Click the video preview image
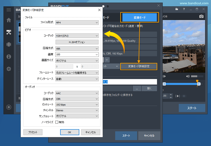The height and width of the screenshot is (146, 211). (x=184, y=46)
